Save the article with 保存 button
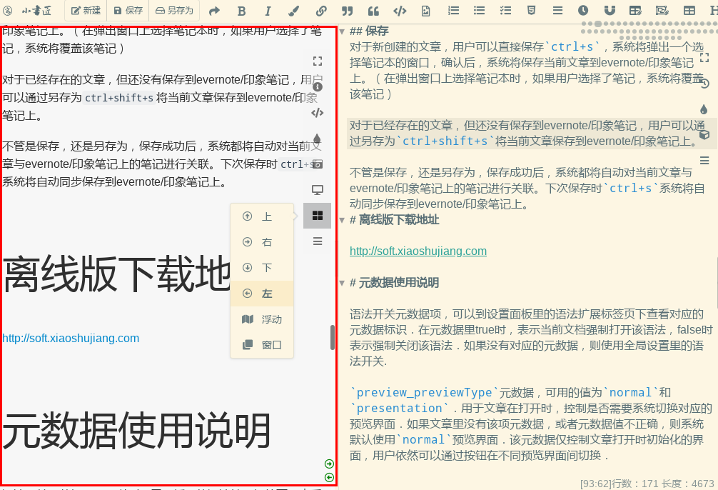The height and width of the screenshot is (490, 718). click(x=128, y=10)
